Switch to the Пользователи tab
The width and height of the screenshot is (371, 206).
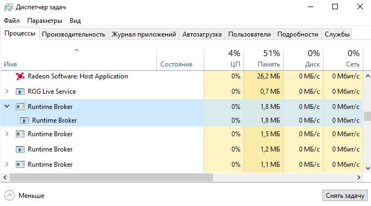pos(250,34)
